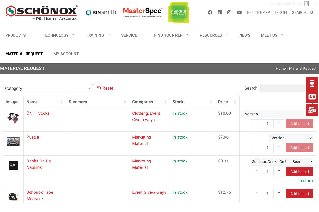Sort table by Stock column

[x=192, y=102]
